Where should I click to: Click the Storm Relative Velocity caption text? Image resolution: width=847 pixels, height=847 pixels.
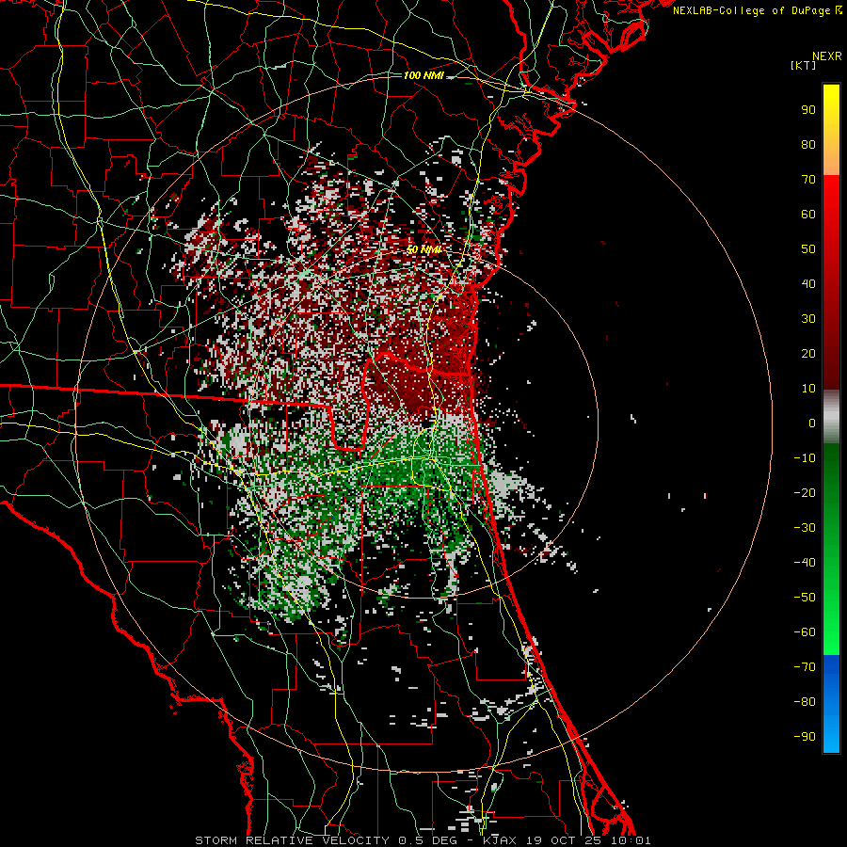[x=423, y=840]
